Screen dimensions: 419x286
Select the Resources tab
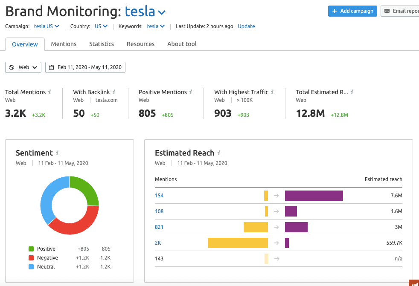click(140, 44)
